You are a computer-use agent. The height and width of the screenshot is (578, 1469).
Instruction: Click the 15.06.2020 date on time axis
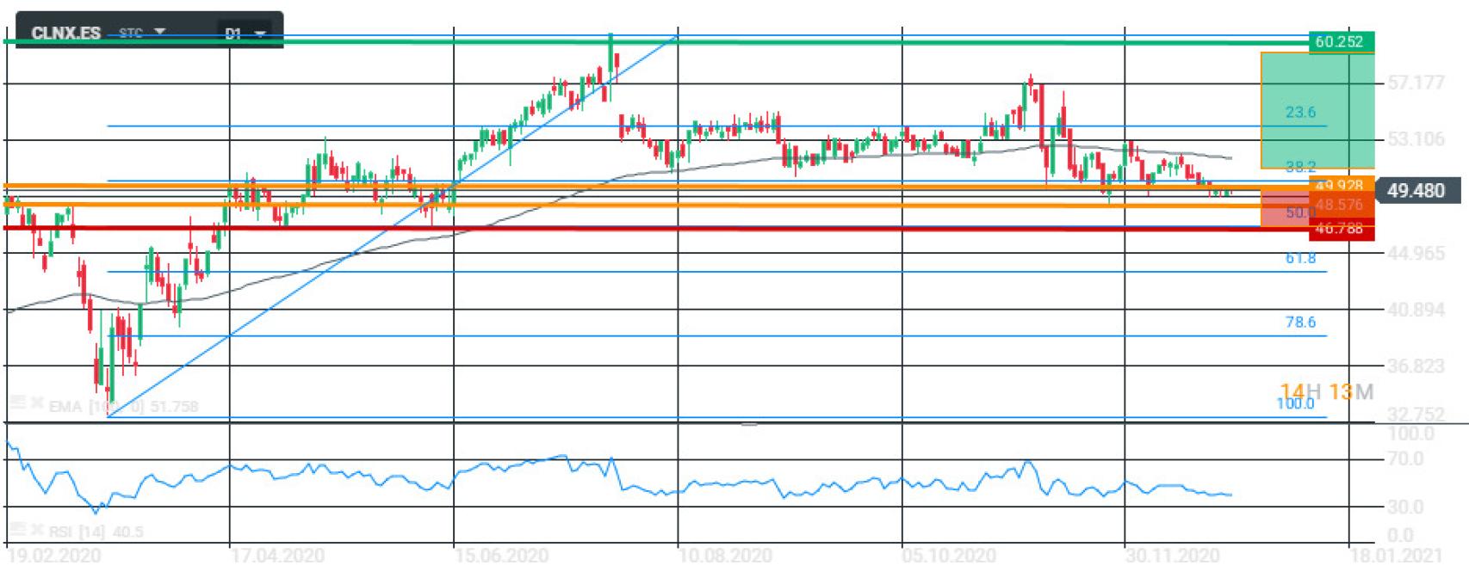tap(501, 556)
